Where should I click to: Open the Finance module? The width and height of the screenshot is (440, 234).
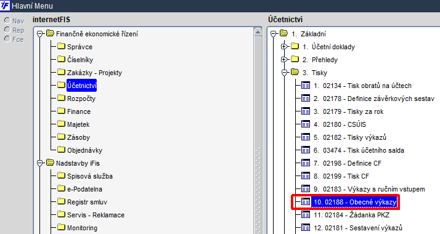coord(79,111)
